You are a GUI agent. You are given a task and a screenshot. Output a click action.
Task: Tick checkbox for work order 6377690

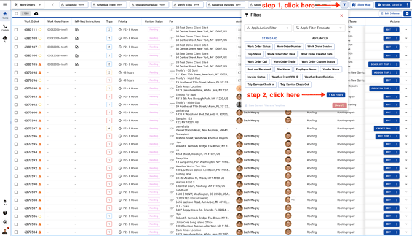click(16, 88)
